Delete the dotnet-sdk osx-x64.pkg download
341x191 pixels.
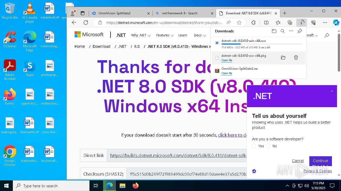[296, 58]
